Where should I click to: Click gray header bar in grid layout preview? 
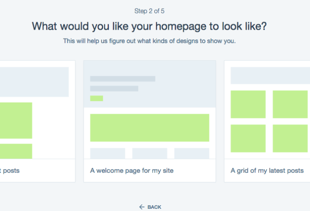270,75
